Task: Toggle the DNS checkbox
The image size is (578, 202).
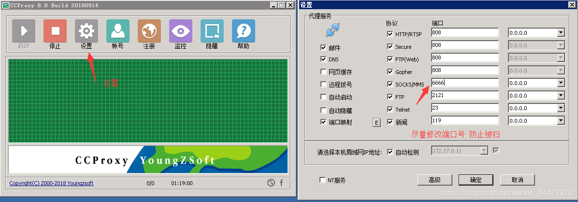Action: (x=323, y=59)
